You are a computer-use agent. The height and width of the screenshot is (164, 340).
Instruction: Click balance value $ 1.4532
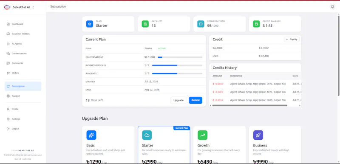click(263, 48)
